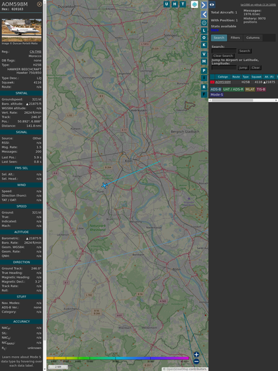Click the Clear Search button
Screen dimensions: 278x371
[x=223, y=56]
